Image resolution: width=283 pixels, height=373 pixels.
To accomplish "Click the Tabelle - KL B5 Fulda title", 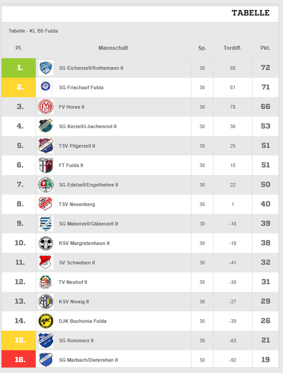I will [x=33, y=31].
